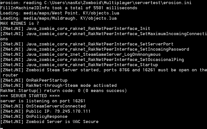This screenshot has width=207, height=129.
Task: Click the FillInMachineIDInfo 5501 milliseconds line
Action: point(69,8)
